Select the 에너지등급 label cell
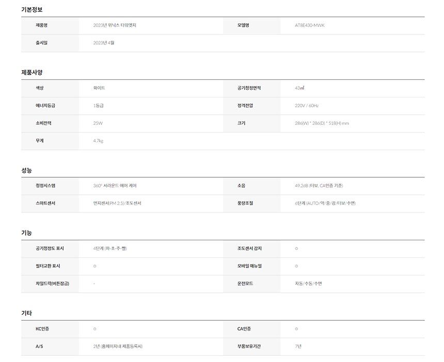Screen dimensions: 444x362 (45, 106)
